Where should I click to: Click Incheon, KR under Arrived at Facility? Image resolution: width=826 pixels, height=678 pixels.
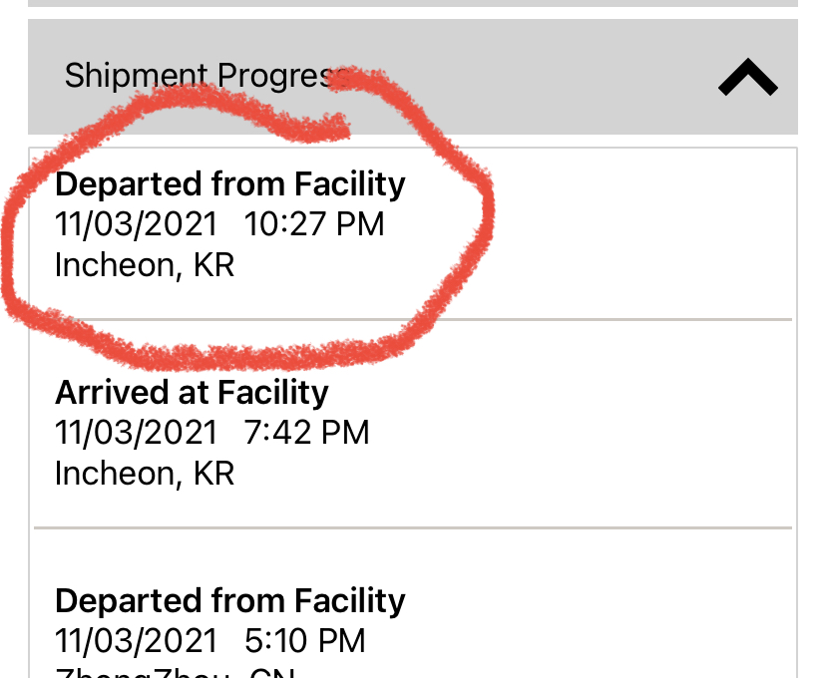pyautogui.click(x=145, y=474)
